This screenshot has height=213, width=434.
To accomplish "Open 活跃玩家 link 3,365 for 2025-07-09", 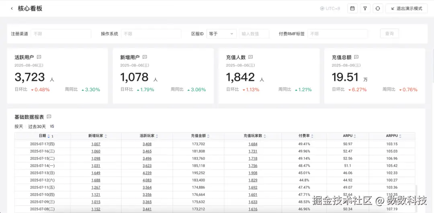I will 147,202.
